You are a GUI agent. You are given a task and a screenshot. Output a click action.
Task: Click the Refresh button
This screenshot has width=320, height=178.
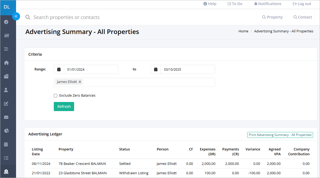[64, 107]
